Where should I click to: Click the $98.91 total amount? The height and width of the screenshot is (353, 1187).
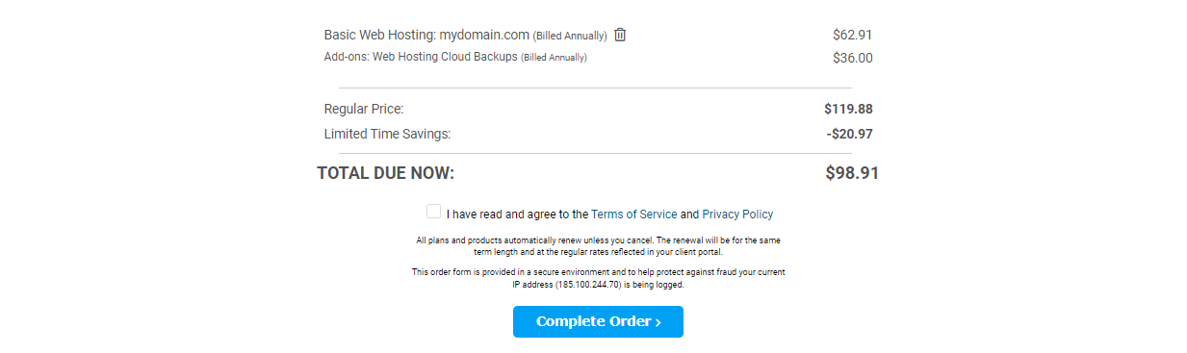coord(852,173)
